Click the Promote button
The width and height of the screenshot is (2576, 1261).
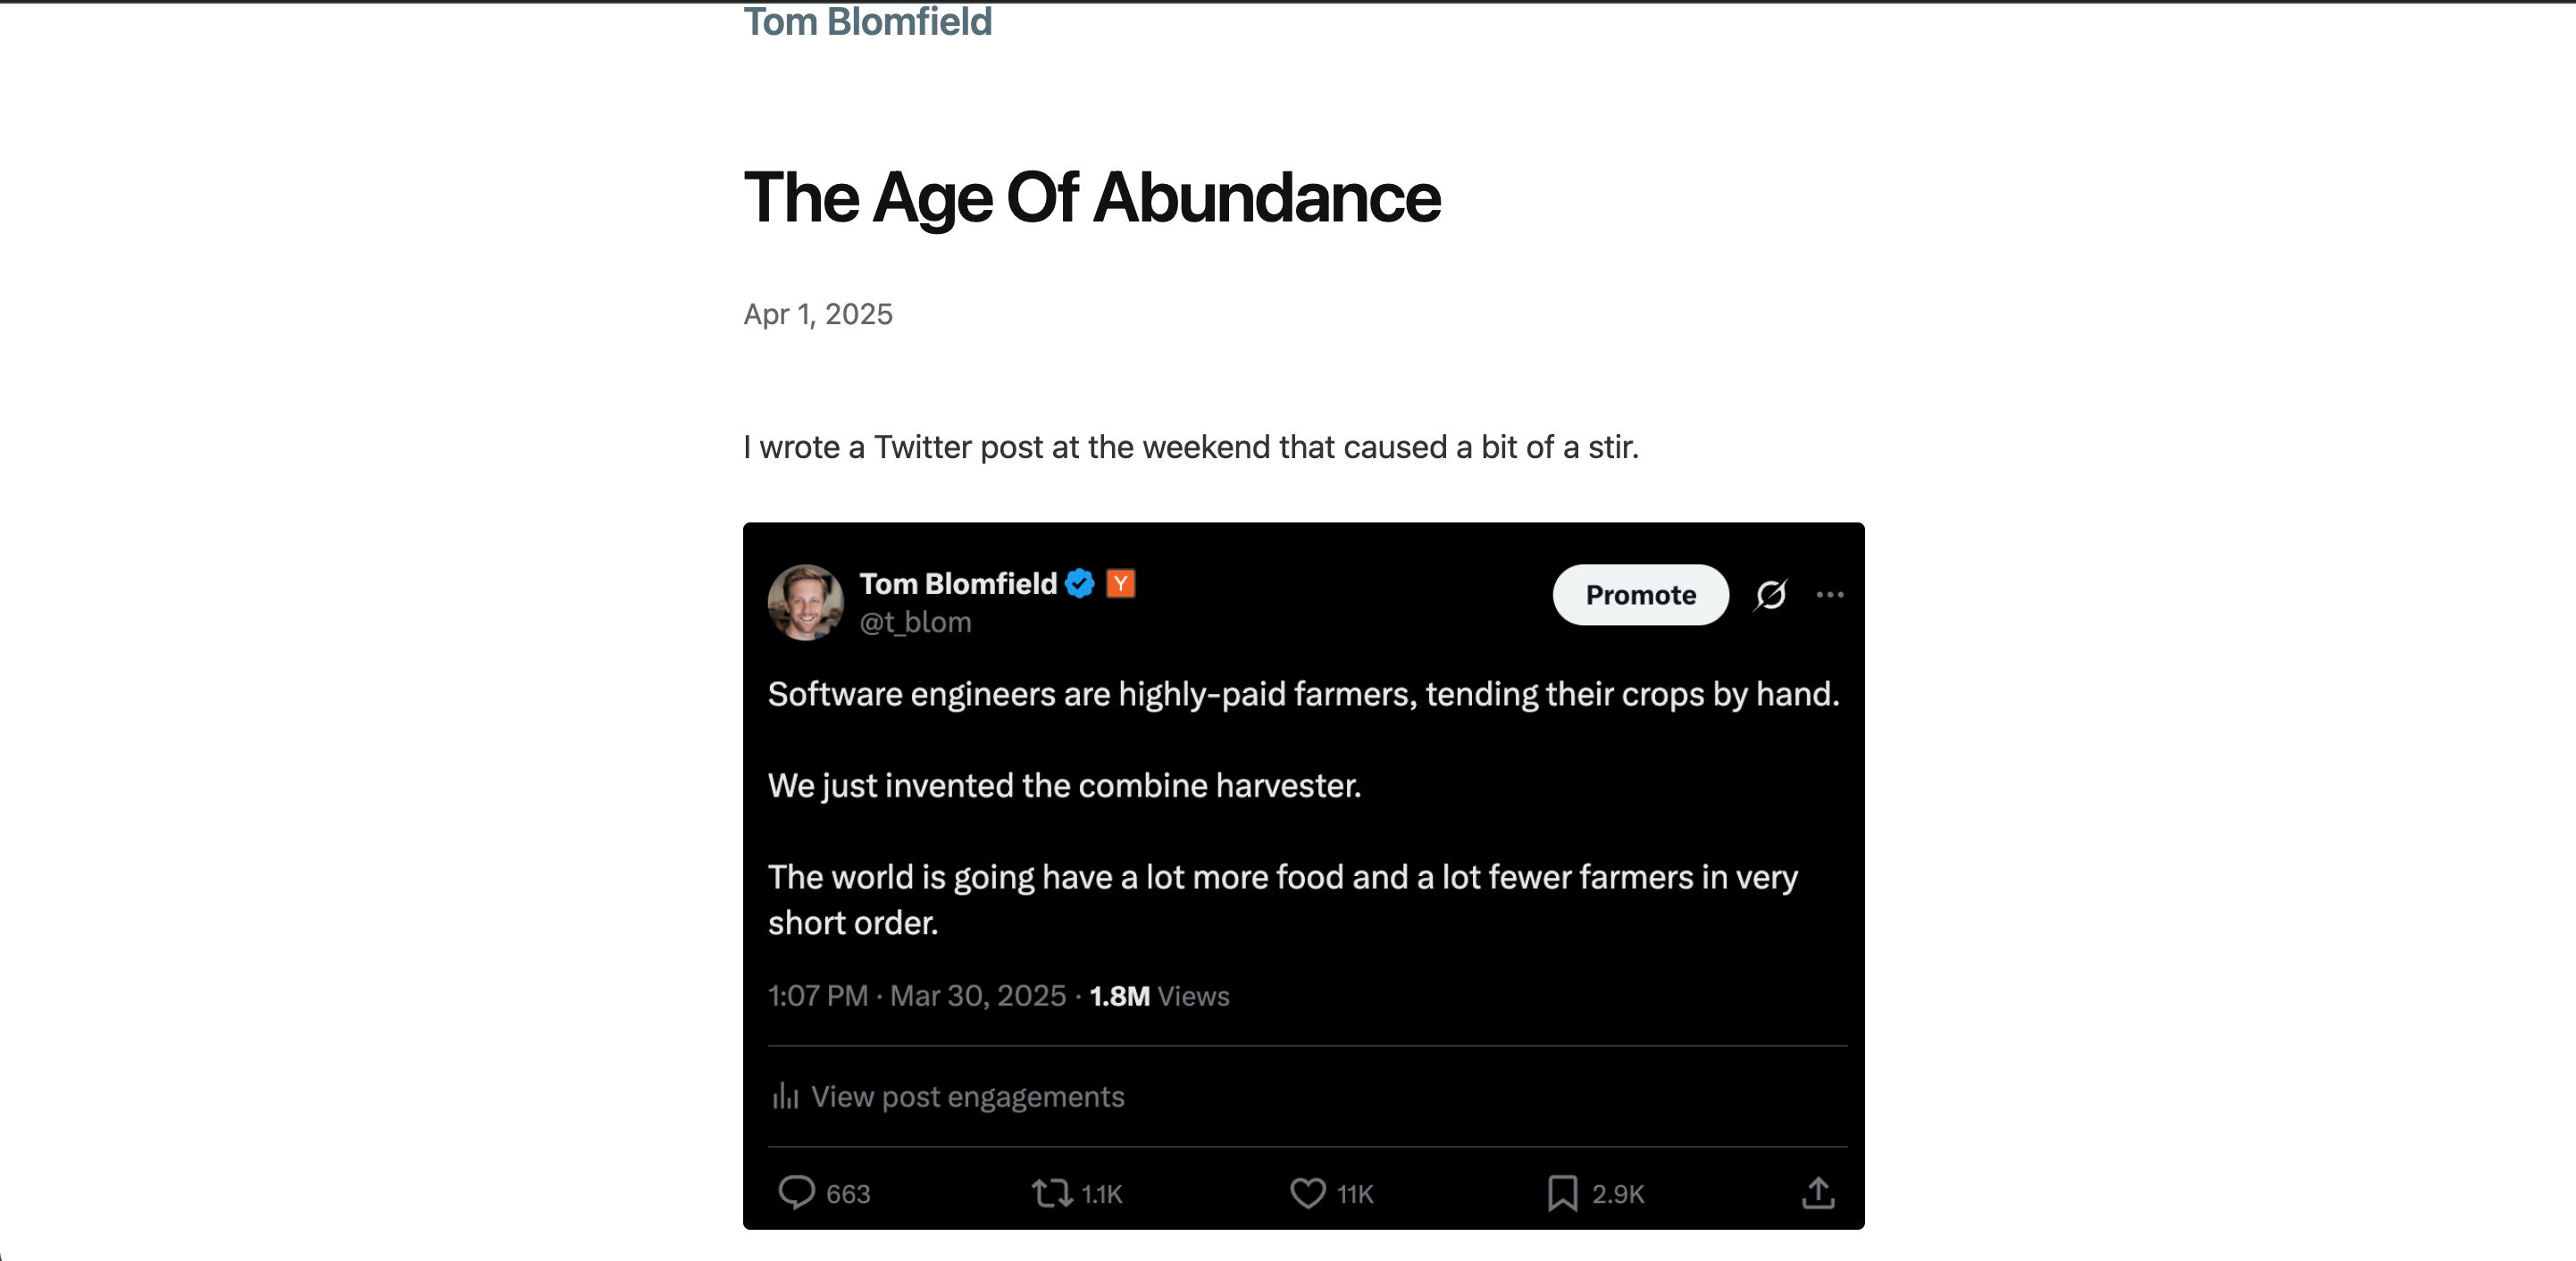click(x=1640, y=595)
